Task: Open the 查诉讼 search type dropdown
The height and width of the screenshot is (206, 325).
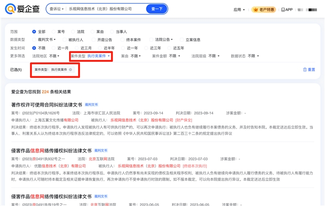Action: [56, 9]
